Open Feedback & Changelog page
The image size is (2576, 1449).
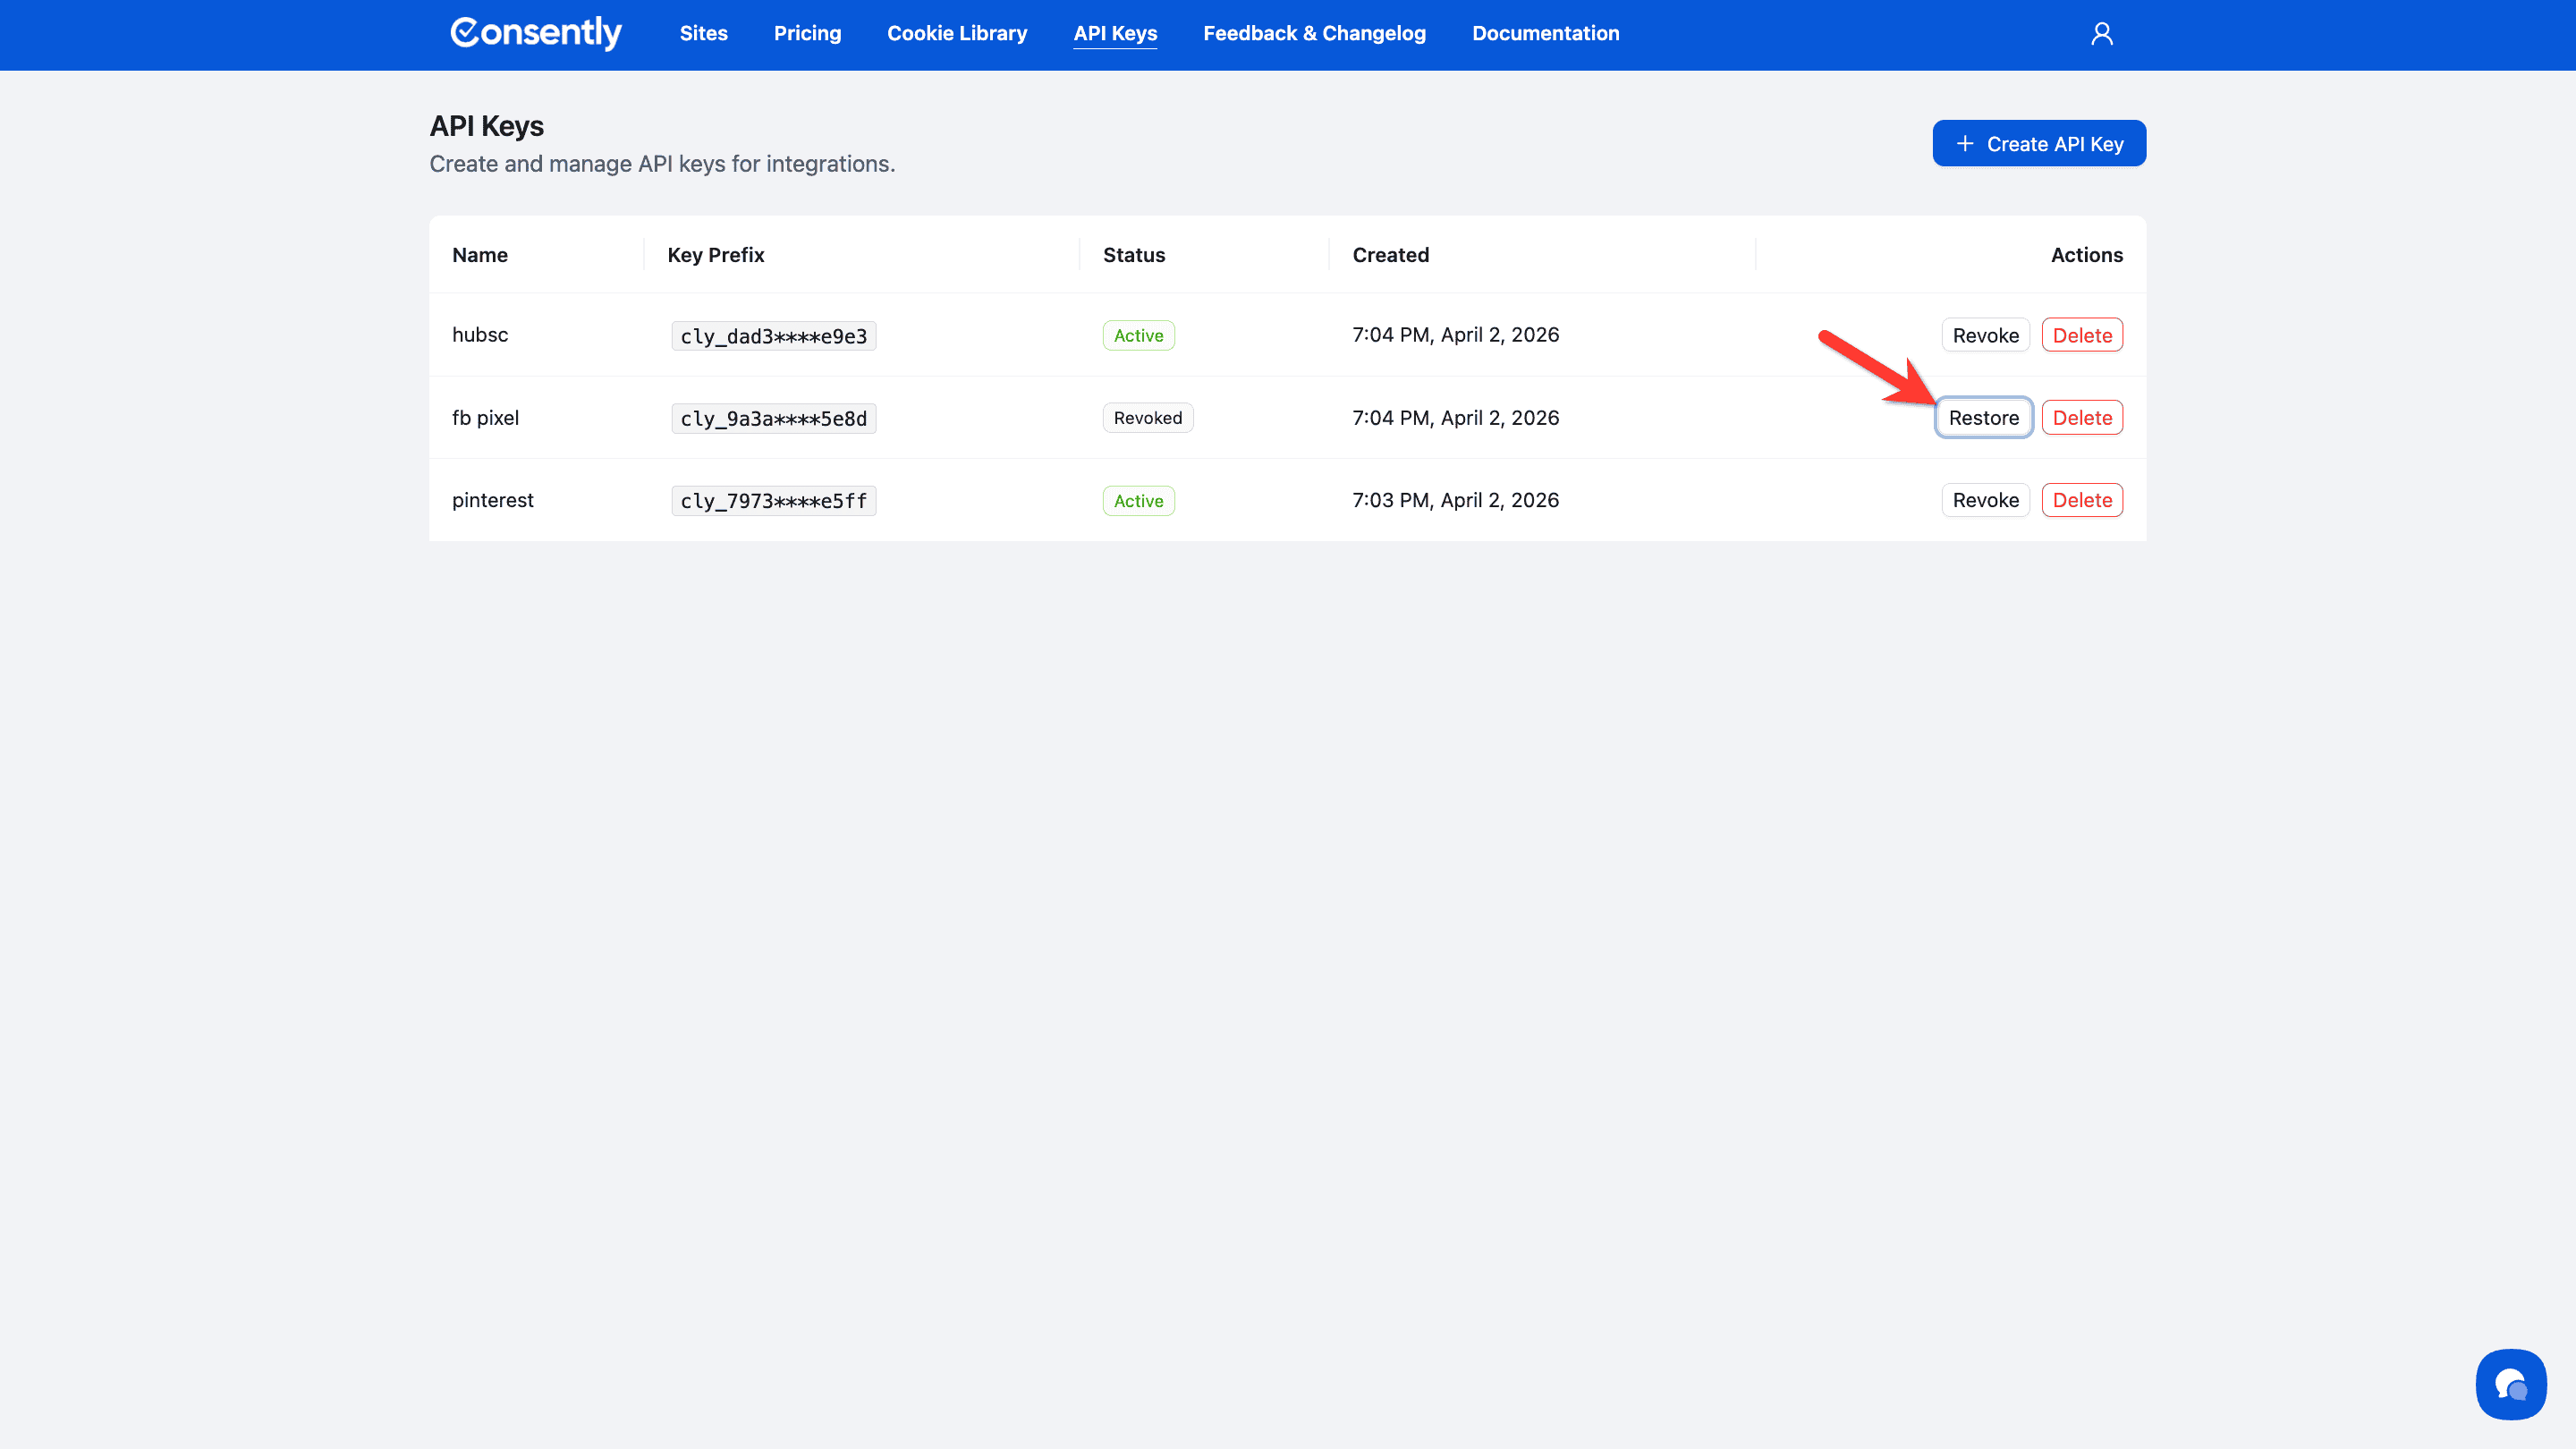click(x=1314, y=33)
